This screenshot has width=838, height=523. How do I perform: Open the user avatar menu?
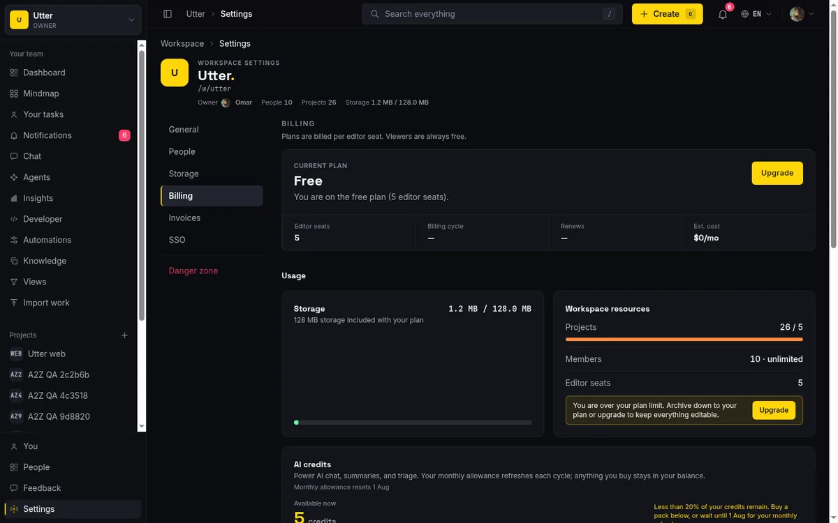pos(802,14)
